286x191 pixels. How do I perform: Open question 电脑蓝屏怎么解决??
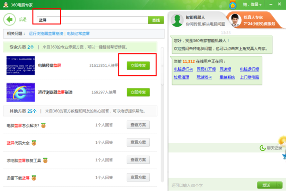coord(23,126)
